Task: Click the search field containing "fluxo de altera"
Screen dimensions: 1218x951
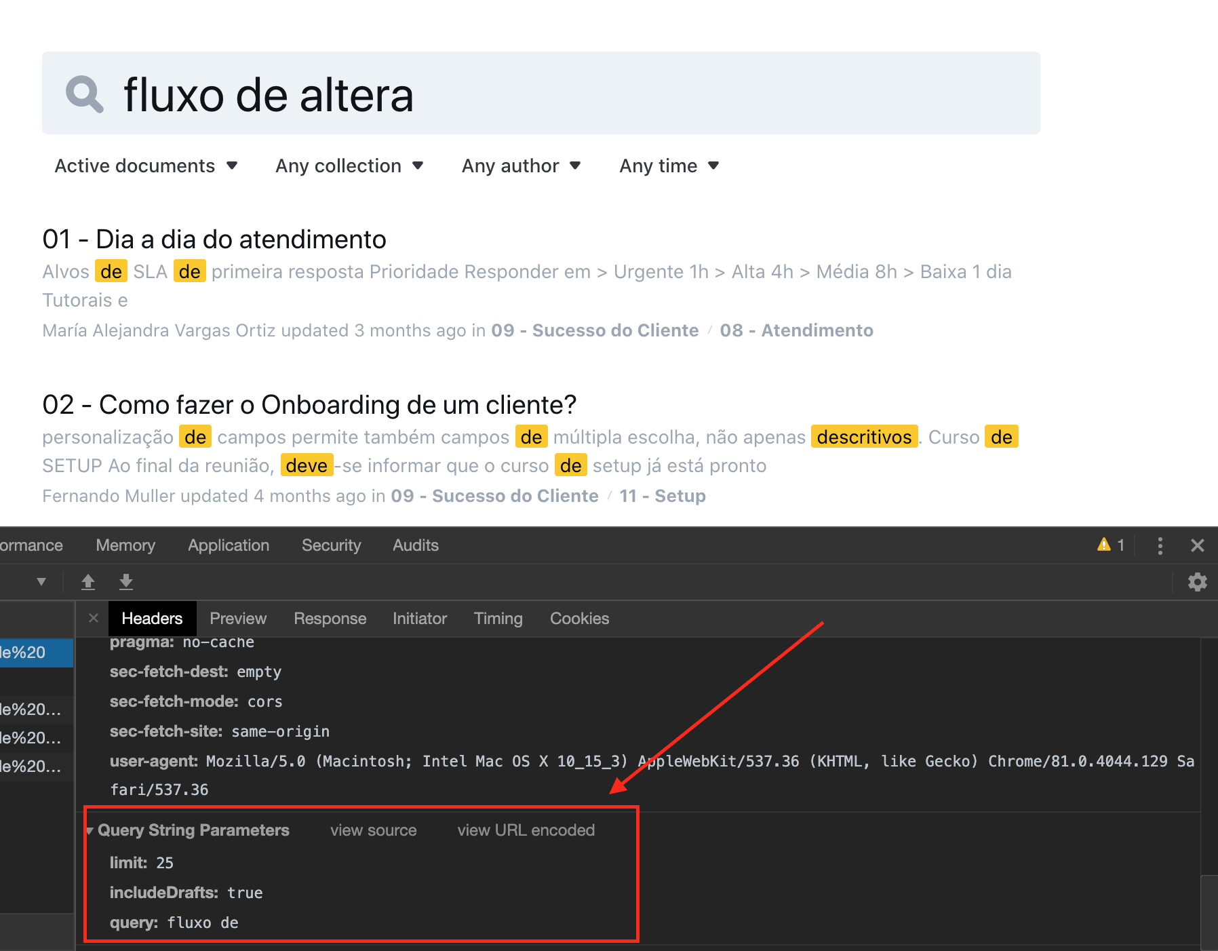Action: [541, 93]
